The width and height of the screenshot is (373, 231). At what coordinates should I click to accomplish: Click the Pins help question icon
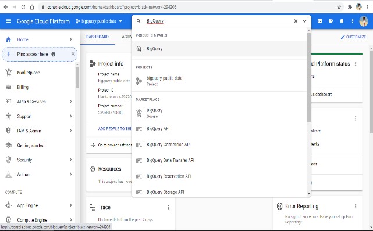pyautogui.click(x=54, y=55)
